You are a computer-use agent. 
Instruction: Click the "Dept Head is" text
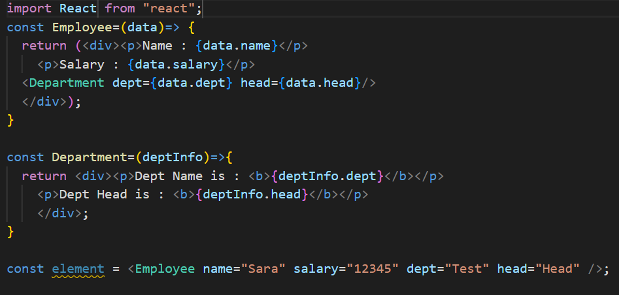click(105, 194)
